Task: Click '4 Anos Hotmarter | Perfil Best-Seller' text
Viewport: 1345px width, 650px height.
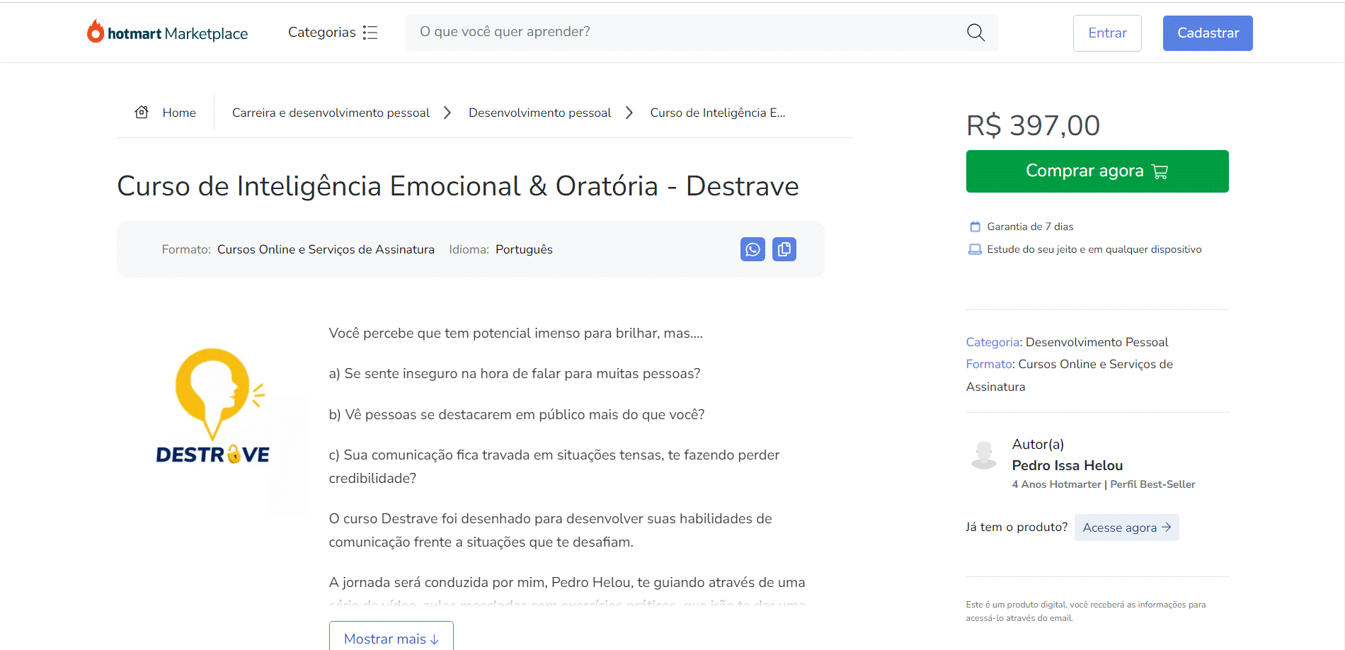Action: pos(1104,484)
